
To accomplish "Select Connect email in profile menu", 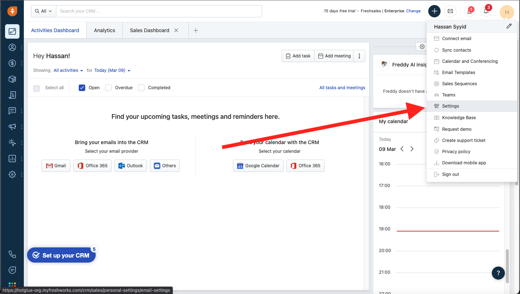I will coord(472,39).
